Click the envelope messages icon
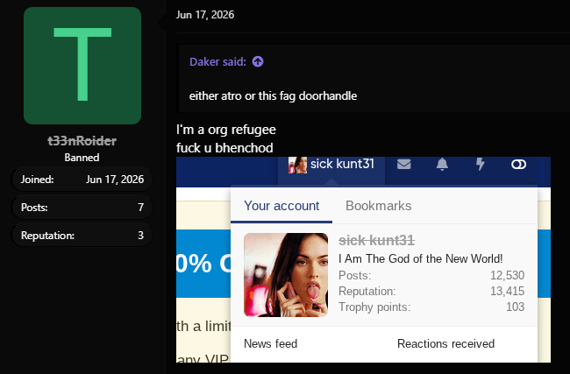The image size is (570, 374). [x=404, y=164]
